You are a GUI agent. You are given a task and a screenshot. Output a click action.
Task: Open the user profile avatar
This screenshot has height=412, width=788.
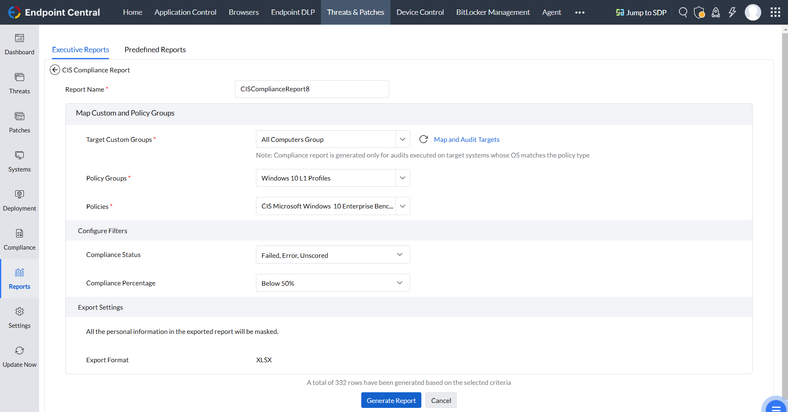coord(753,12)
